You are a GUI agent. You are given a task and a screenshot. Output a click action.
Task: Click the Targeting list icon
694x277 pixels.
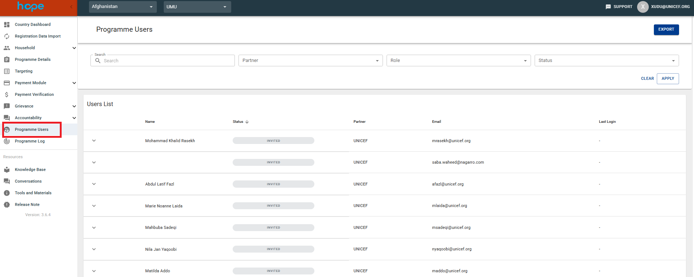(7, 71)
